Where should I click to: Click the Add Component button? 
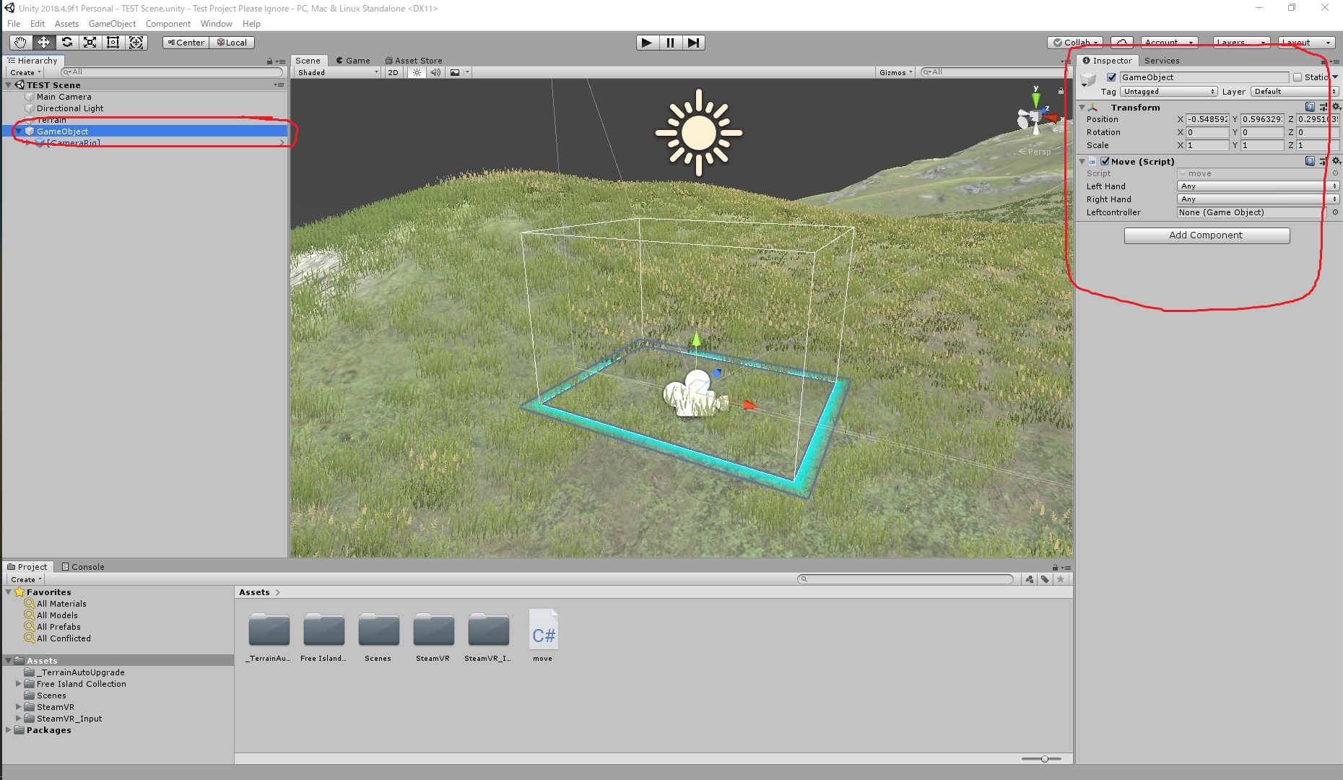click(x=1207, y=235)
